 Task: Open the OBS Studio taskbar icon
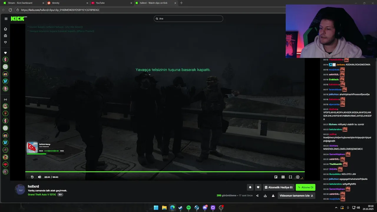click(221, 208)
